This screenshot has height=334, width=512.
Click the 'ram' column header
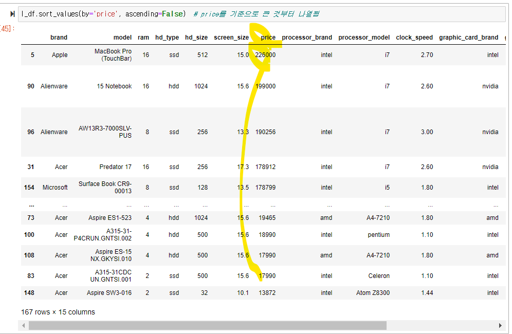(x=143, y=38)
